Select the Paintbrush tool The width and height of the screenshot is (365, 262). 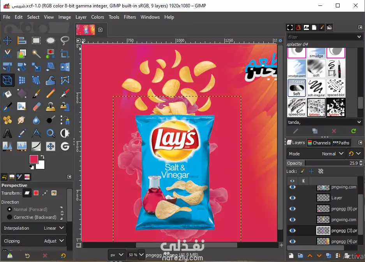(x=36, y=93)
